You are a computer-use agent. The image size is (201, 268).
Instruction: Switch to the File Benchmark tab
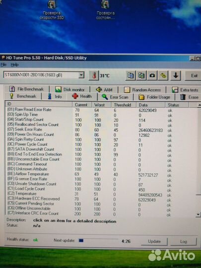[27, 89]
